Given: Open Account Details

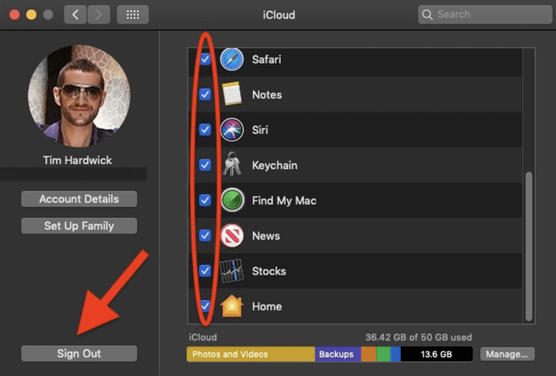Looking at the screenshot, I should [79, 199].
